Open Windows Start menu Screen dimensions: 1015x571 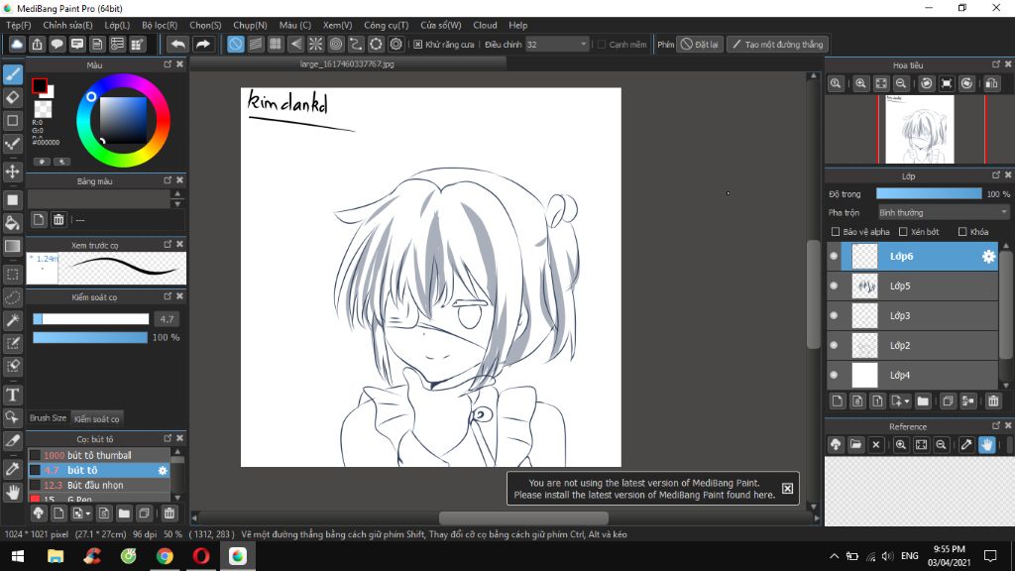pos(18,556)
